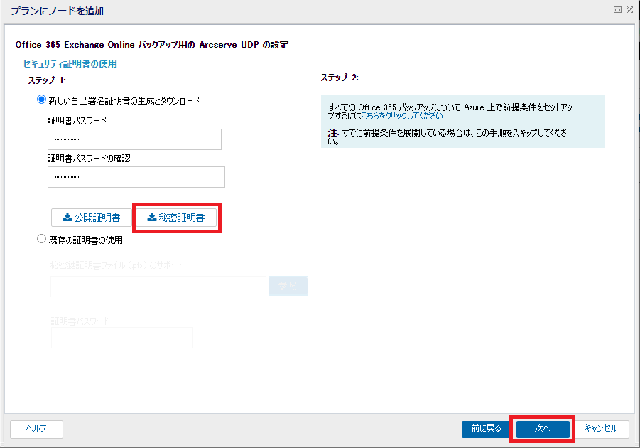Download the public certificate (公開証明書)
Viewport: 640px width, 448px height.
[x=92, y=218]
